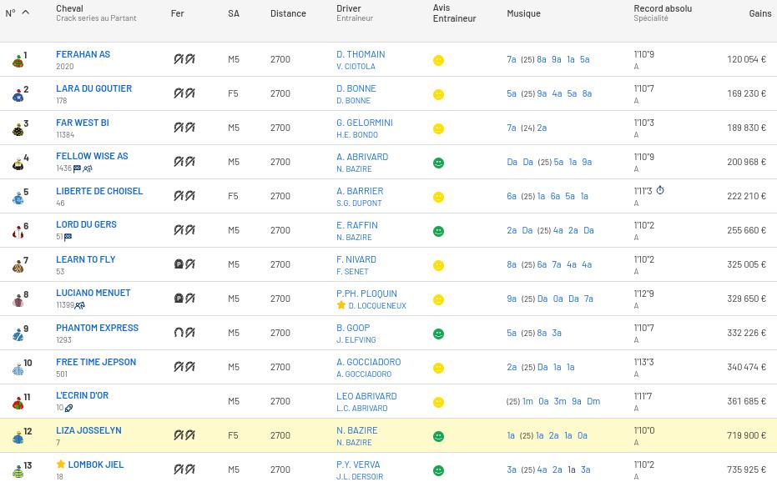Click the Gains column header

click(x=759, y=13)
